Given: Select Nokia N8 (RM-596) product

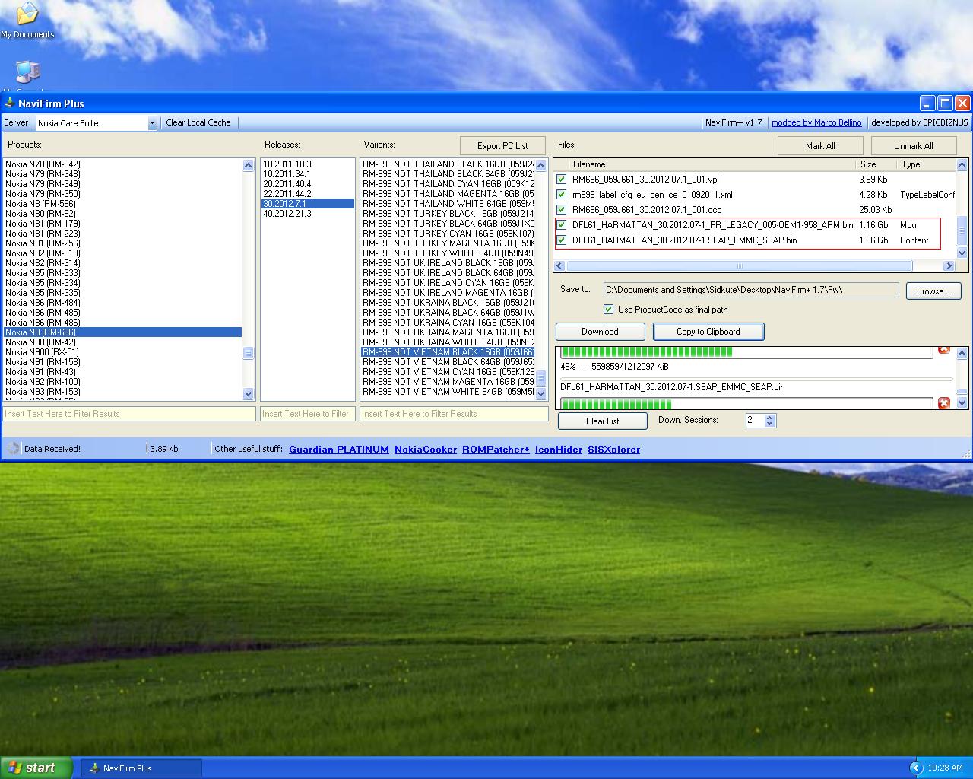Looking at the screenshot, I should tap(123, 204).
